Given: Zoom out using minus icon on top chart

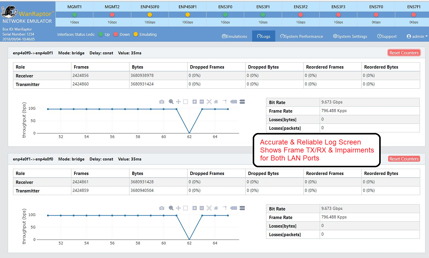Looking at the screenshot, I should point(202,102).
